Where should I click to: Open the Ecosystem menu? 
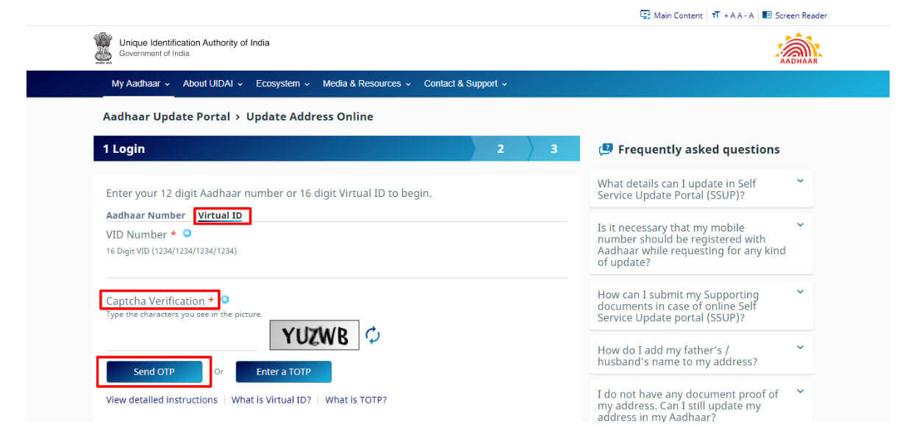[x=283, y=84]
